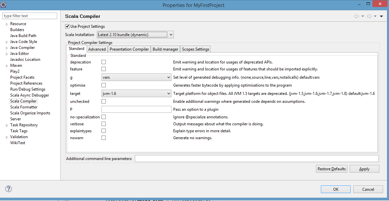Click the Apply button
The width and height of the screenshot is (389, 201).
(364, 169)
